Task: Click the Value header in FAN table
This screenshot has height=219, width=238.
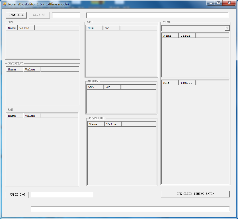Action: [x=31, y=116]
